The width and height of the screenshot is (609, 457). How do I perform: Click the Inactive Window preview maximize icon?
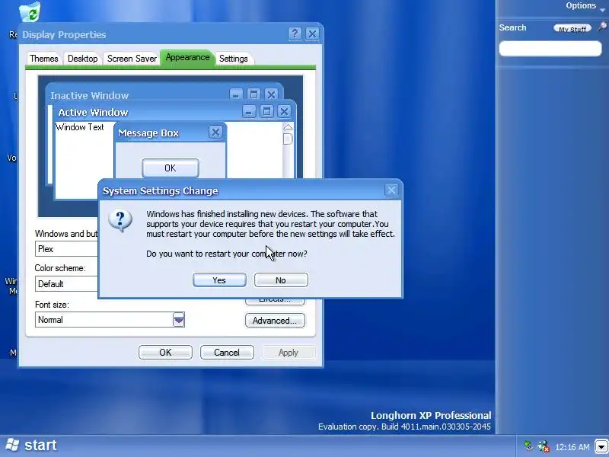pyautogui.click(x=253, y=94)
